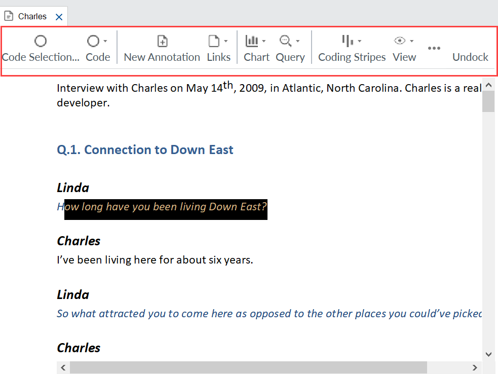Viewport: 498px width, 374px height.
Task: Click the Code Selection... label
Action: pyautogui.click(x=41, y=57)
